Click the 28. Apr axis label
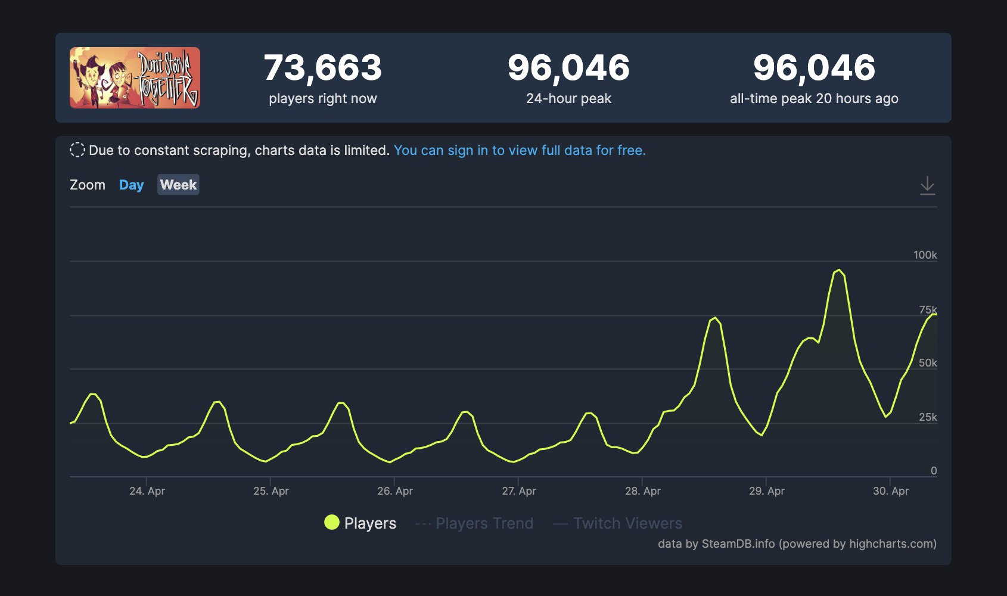 [x=643, y=491]
